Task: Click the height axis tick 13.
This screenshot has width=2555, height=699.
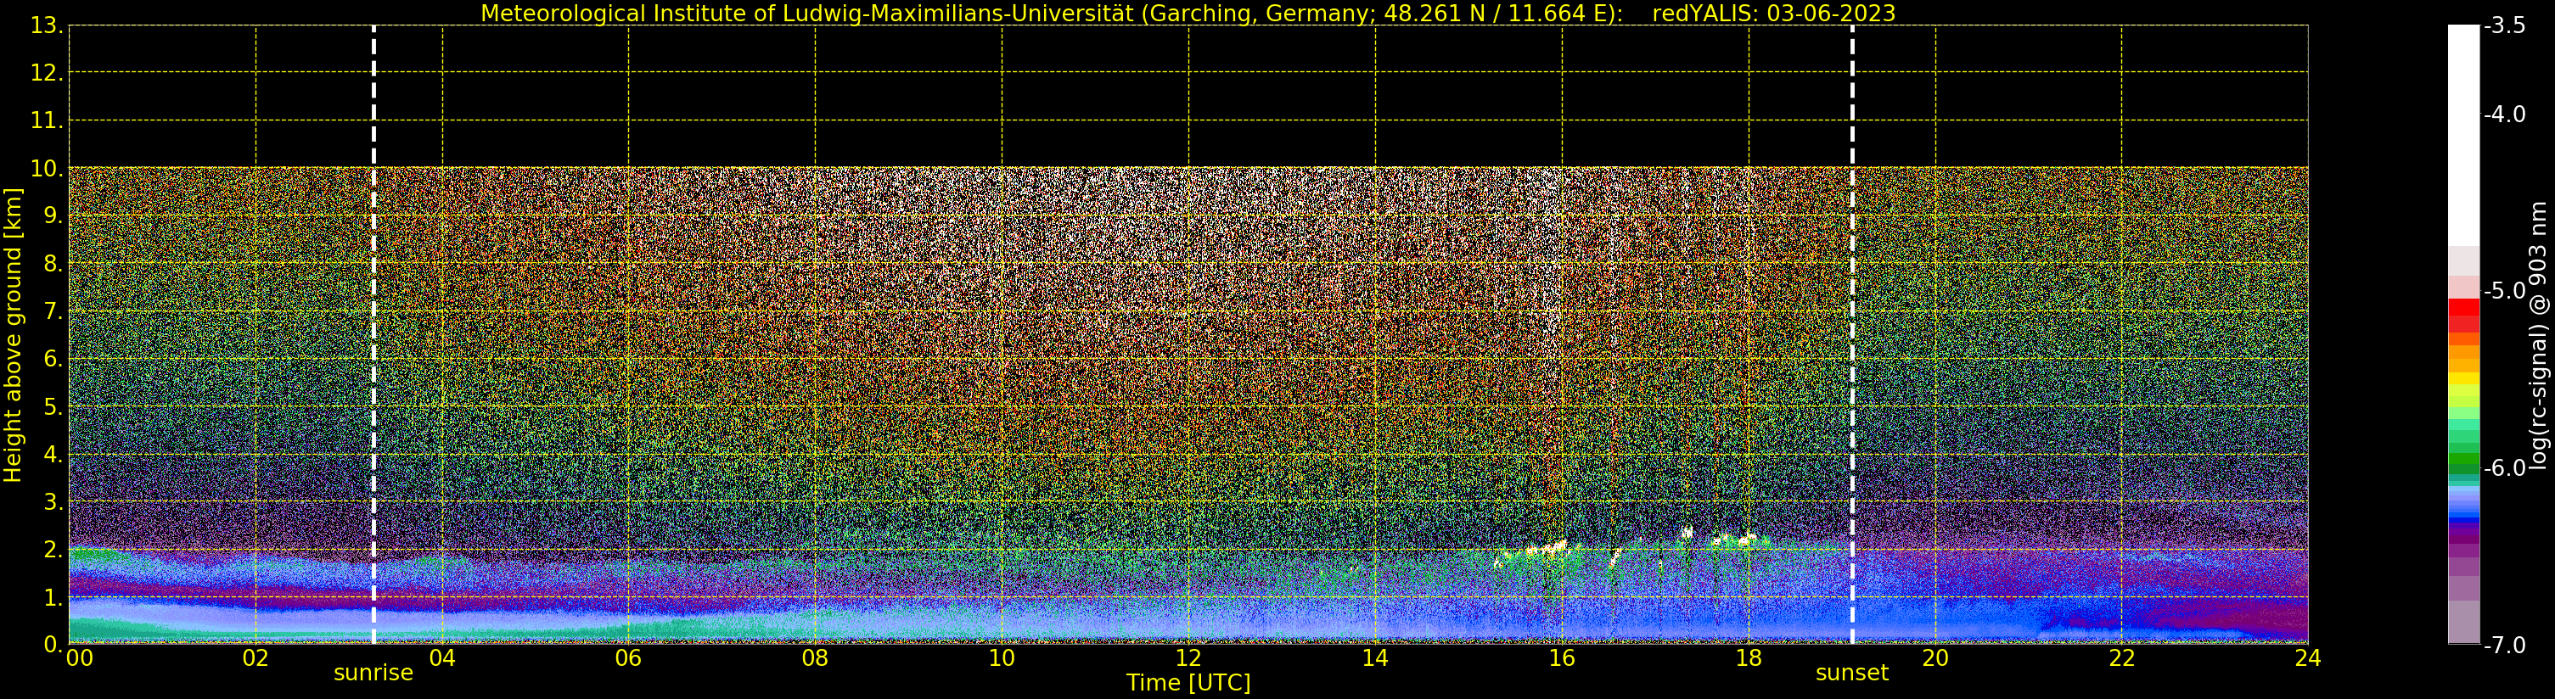Action: coord(46,25)
